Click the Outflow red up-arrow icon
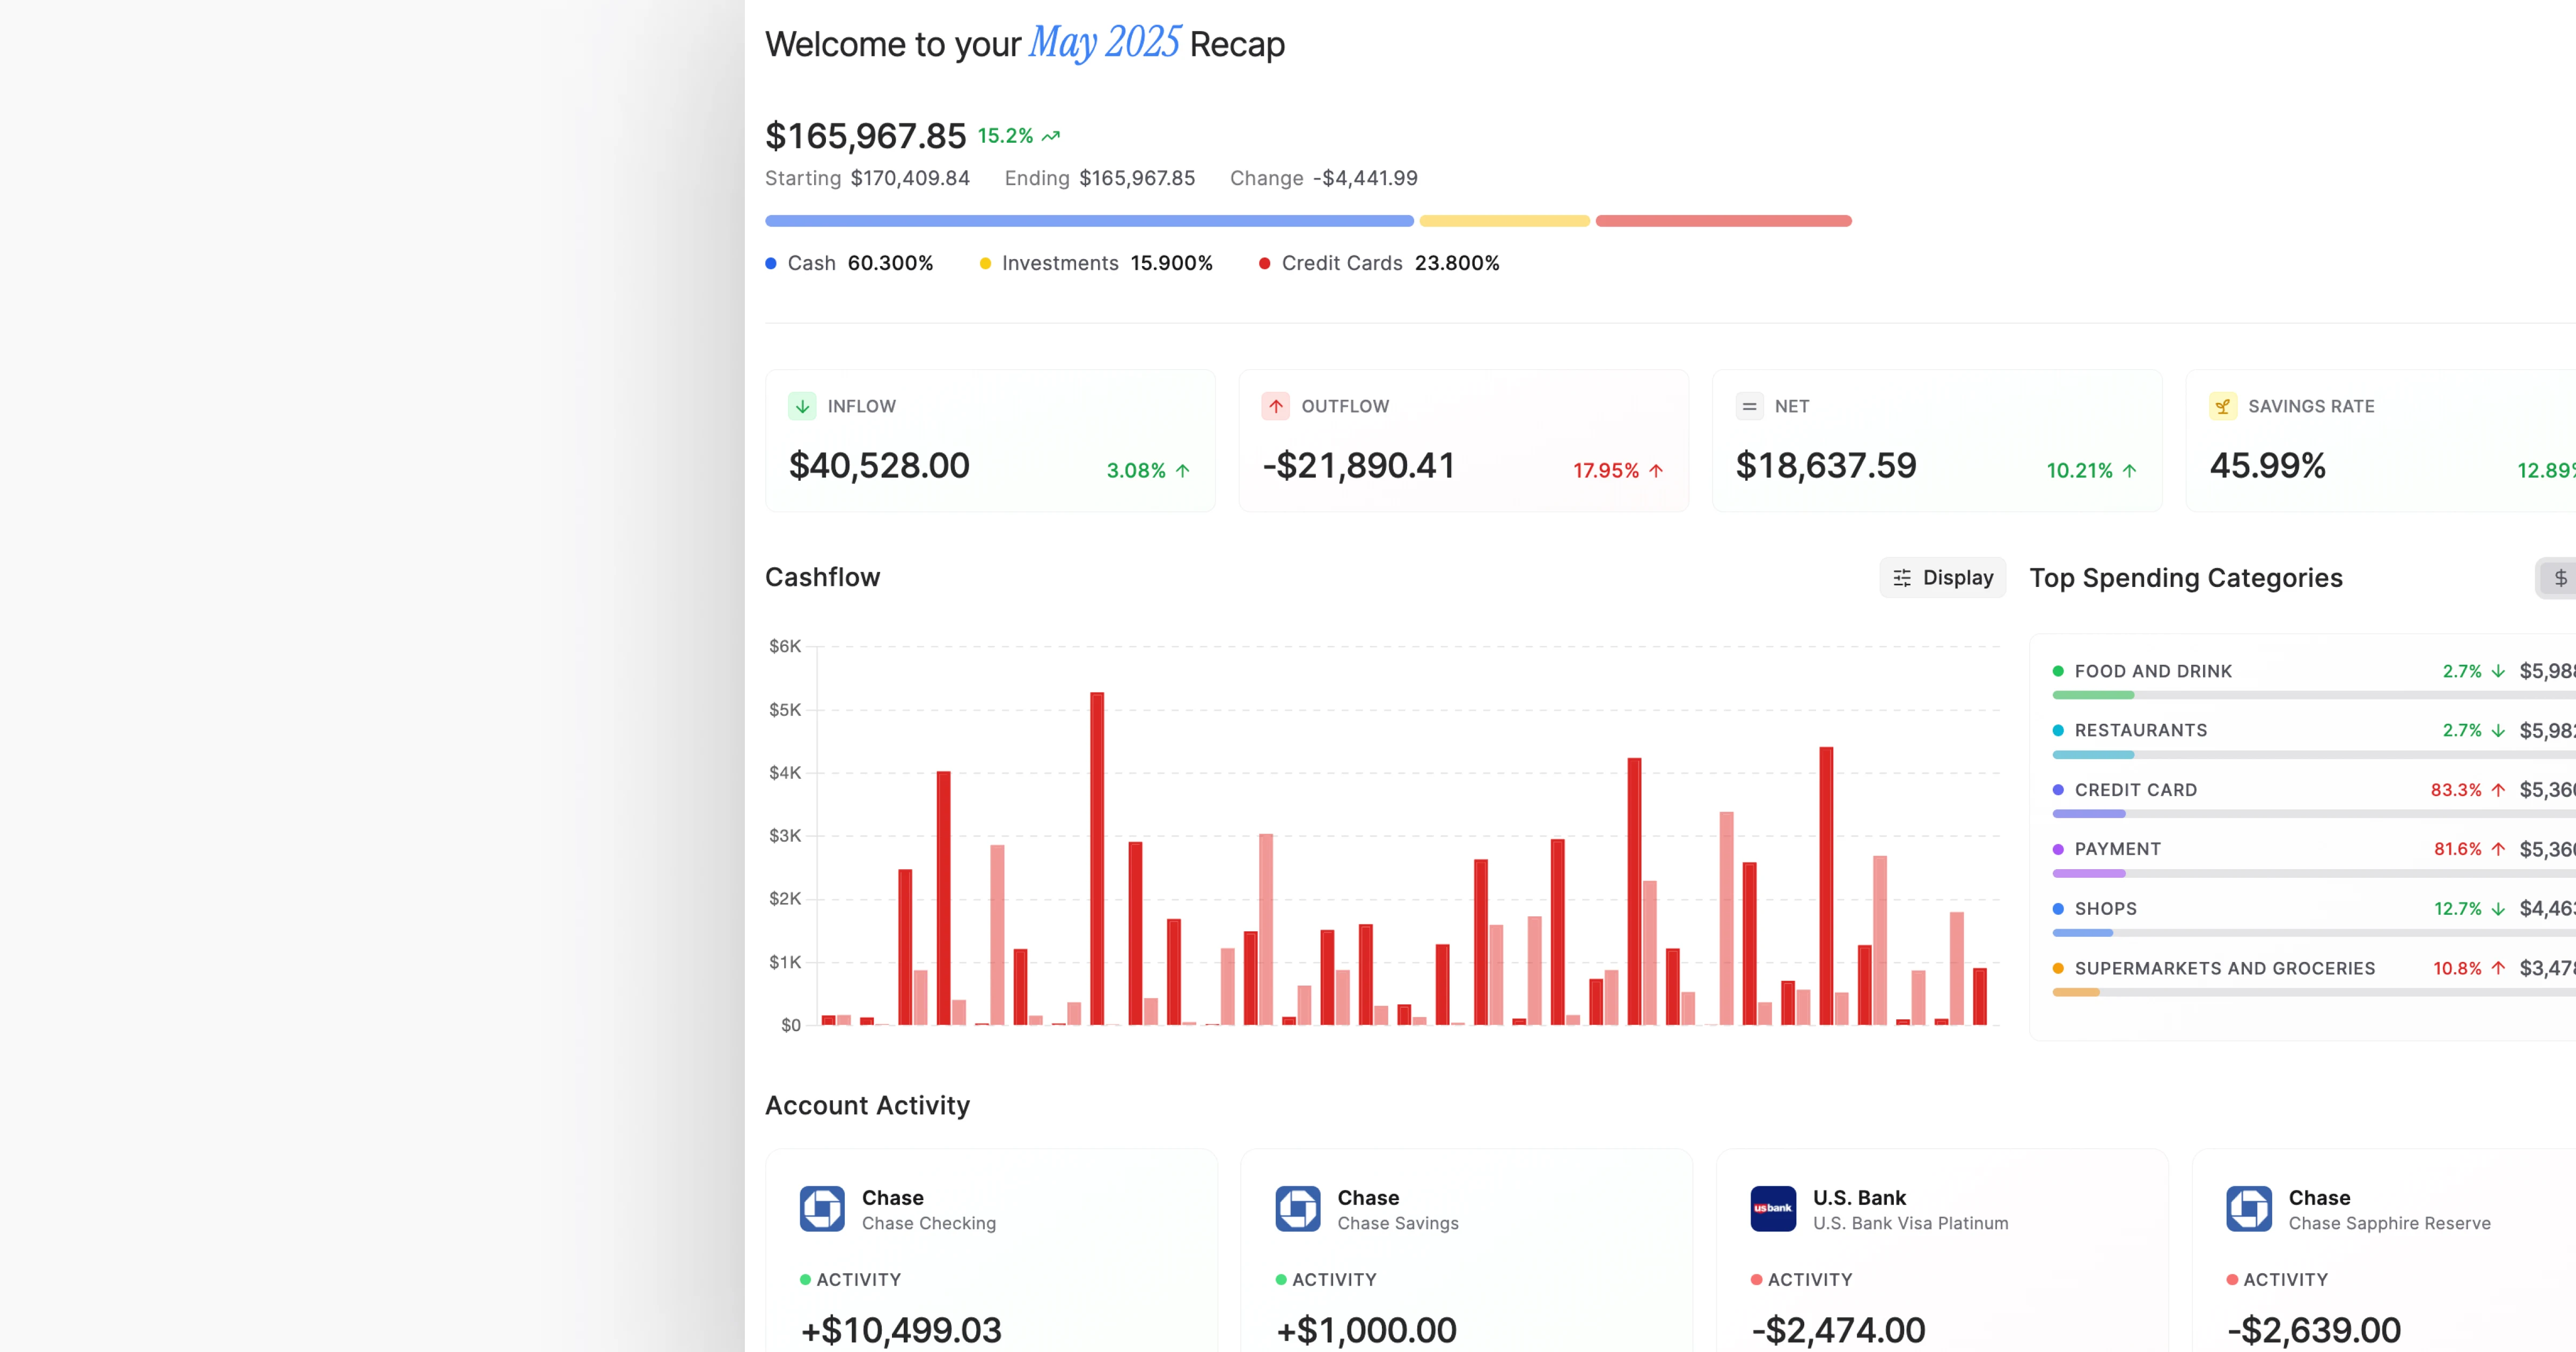The width and height of the screenshot is (2576, 1352). (1275, 406)
